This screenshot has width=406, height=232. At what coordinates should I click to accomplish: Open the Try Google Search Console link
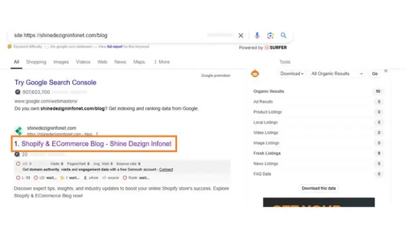pyautogui.click(x=56, y=82)
